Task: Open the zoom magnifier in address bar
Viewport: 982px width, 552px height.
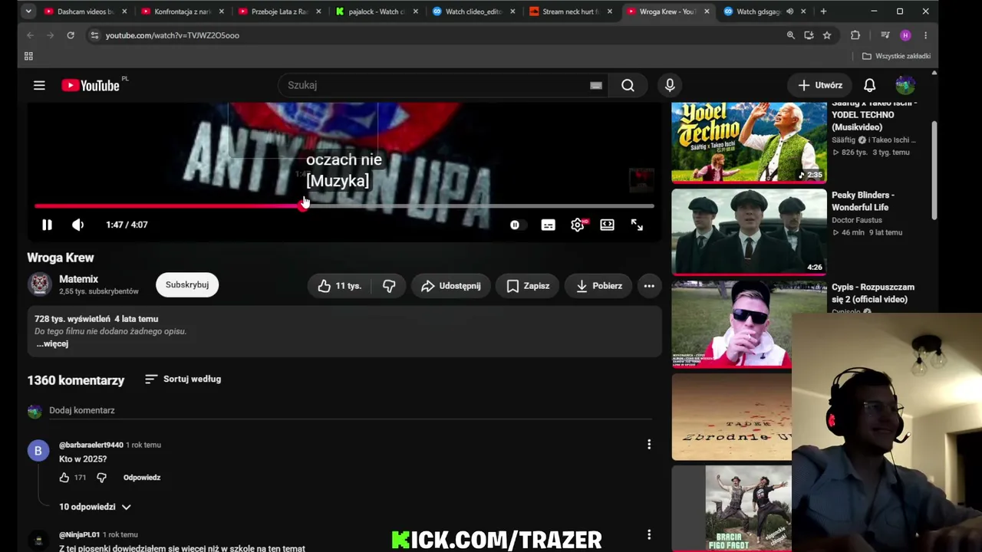Action: point(790,35)
